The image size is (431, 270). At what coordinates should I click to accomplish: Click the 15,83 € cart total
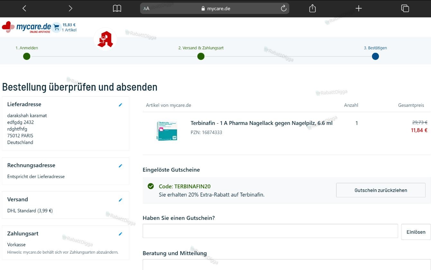69,25
